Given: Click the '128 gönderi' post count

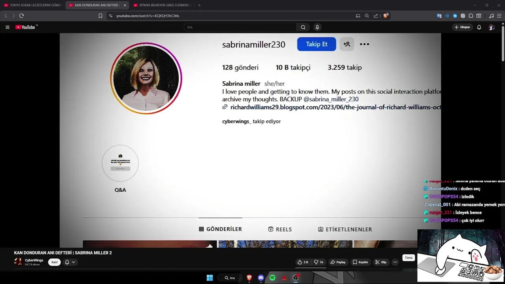Looking at the screenshot, I should click(x=240, y=67).
